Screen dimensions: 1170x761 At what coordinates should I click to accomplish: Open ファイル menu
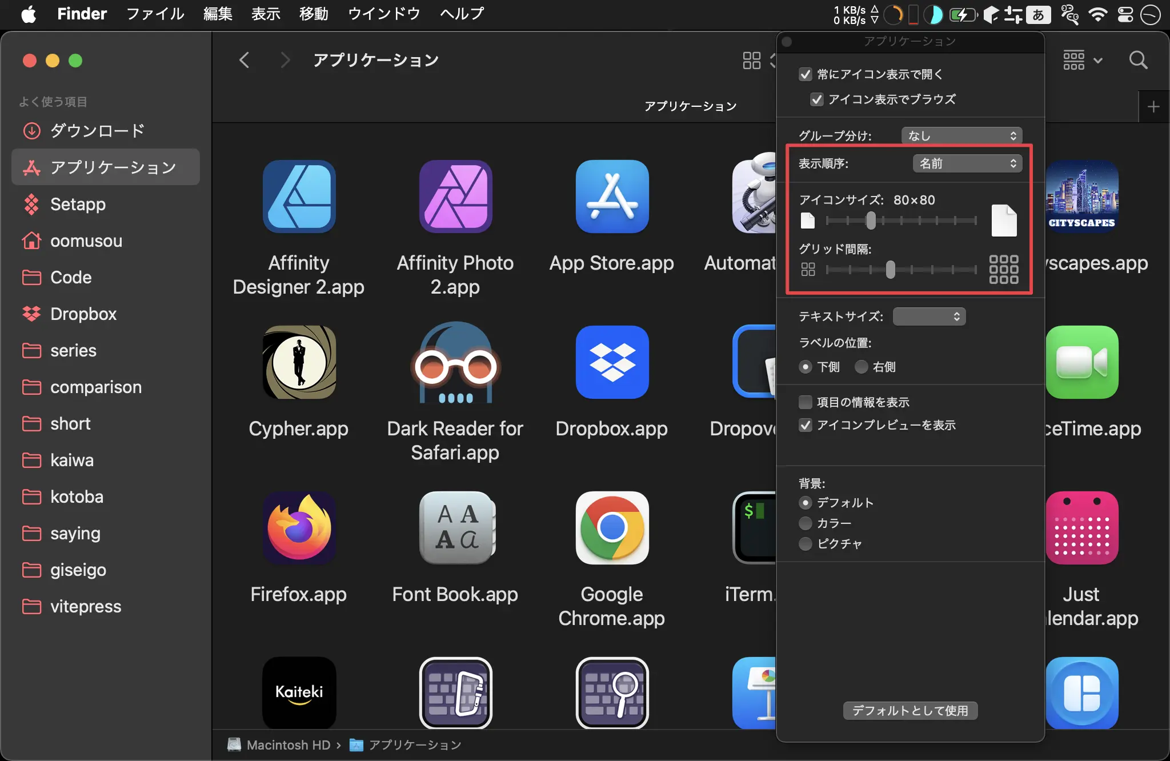[155, 14]
